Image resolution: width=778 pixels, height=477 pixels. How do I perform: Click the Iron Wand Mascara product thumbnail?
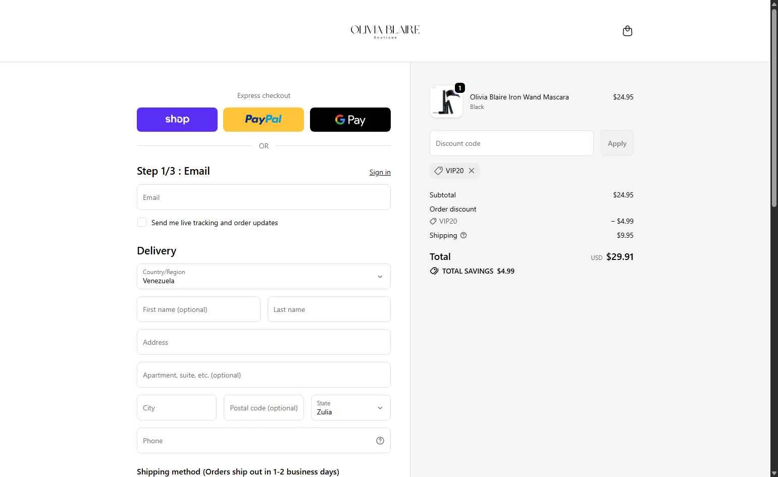pyautogui.click(x=446, y=101)
